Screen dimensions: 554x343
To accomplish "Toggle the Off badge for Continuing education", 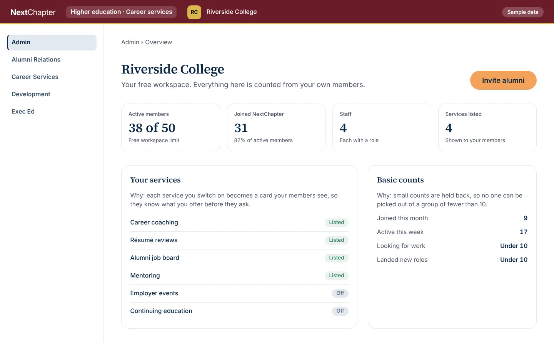I will tap(340, 311).
